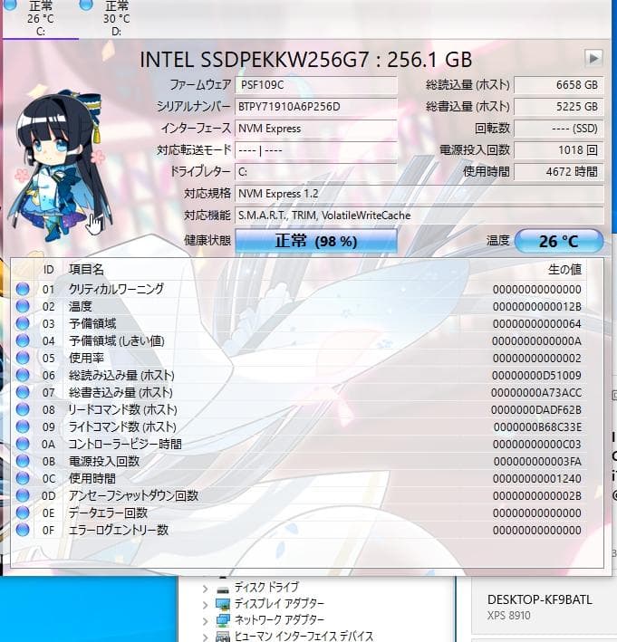The height and width of the screenshot is (642, 617).
Task: Go to next disk with arrow button
Action: click(593, 58)
